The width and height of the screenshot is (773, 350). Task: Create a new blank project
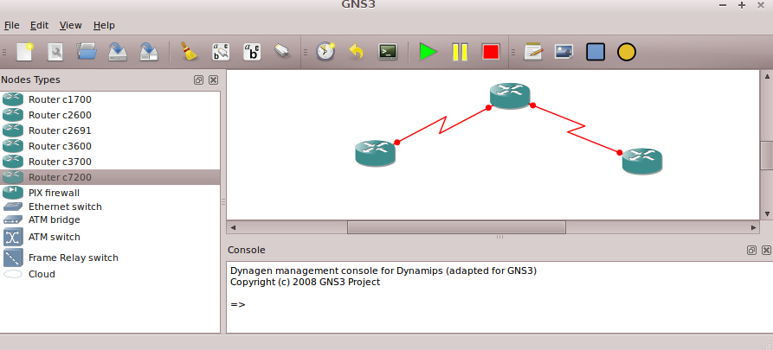[x=24, y=52]
